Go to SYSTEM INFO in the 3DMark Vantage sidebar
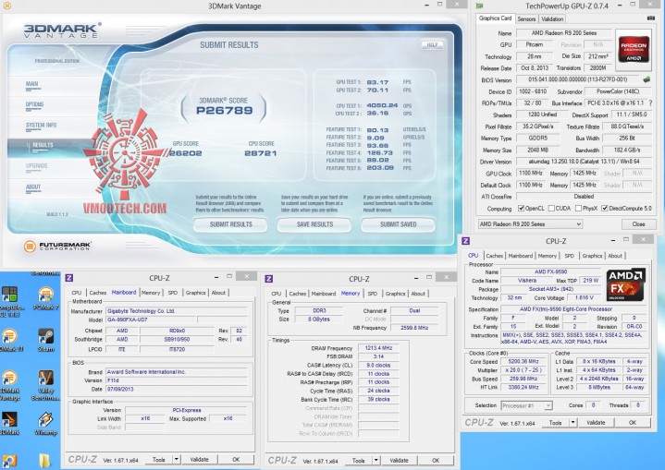The height and width of the screenshot is (470, 665). (x=41, y=126)
